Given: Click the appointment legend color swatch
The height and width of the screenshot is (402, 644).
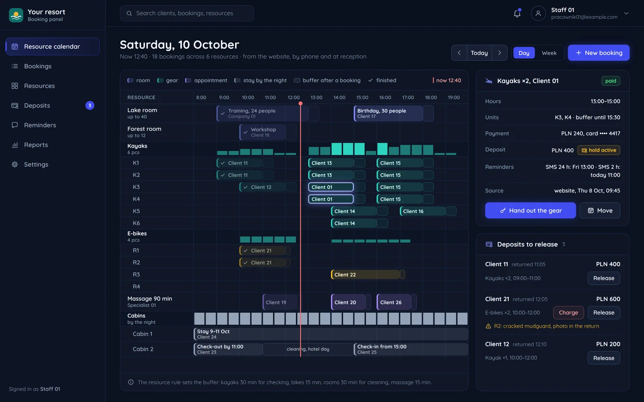Looking at the screenshot, I should click(x=188, y=80).
